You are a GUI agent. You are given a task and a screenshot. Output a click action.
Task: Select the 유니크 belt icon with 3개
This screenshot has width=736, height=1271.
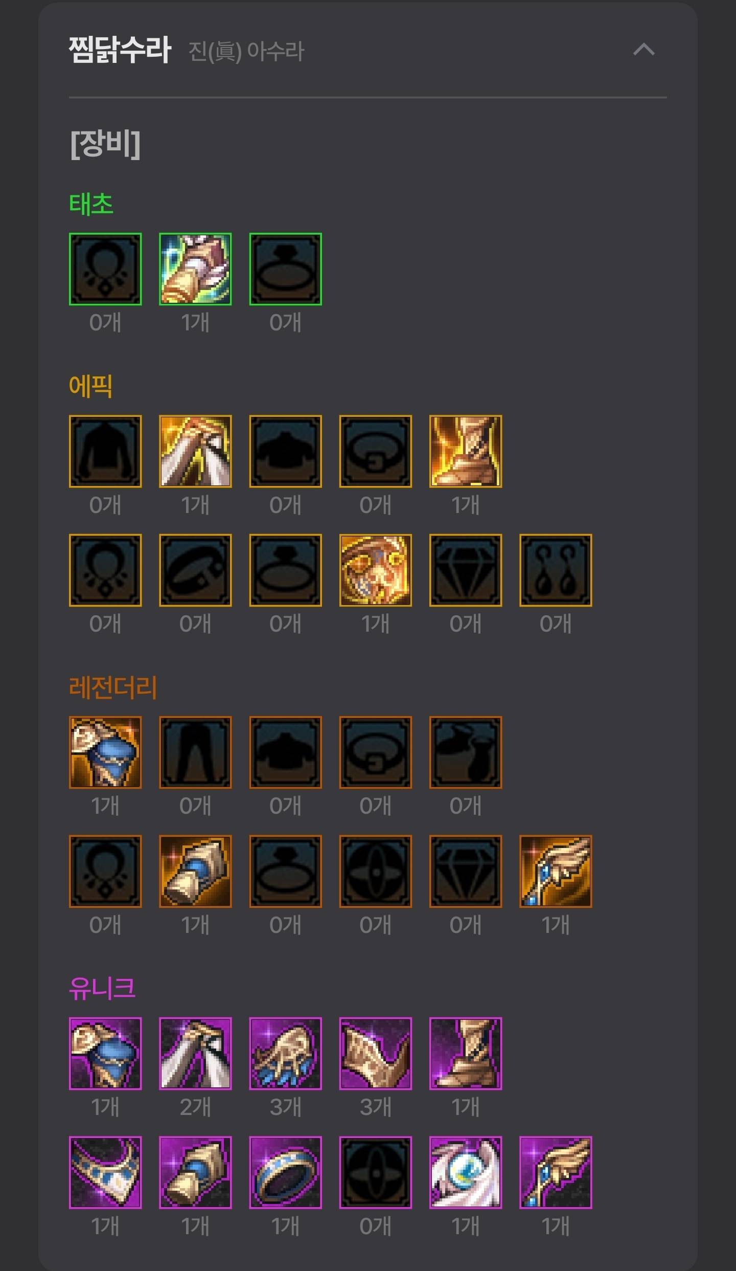[x=376, y=1054]
